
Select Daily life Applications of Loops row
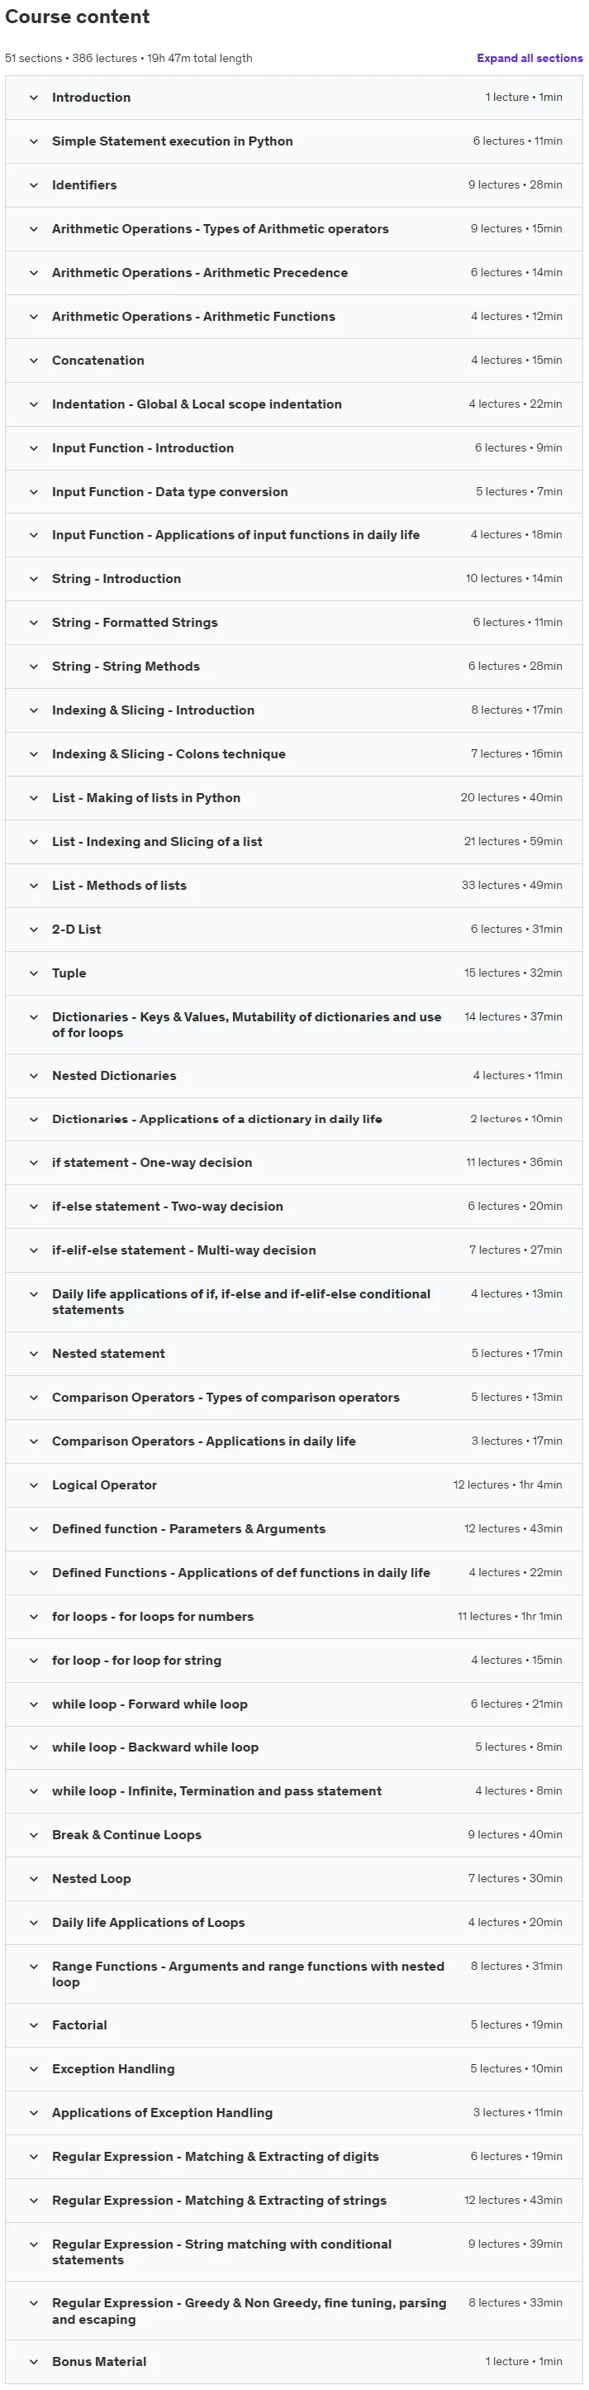click(x=294, y=1923)
